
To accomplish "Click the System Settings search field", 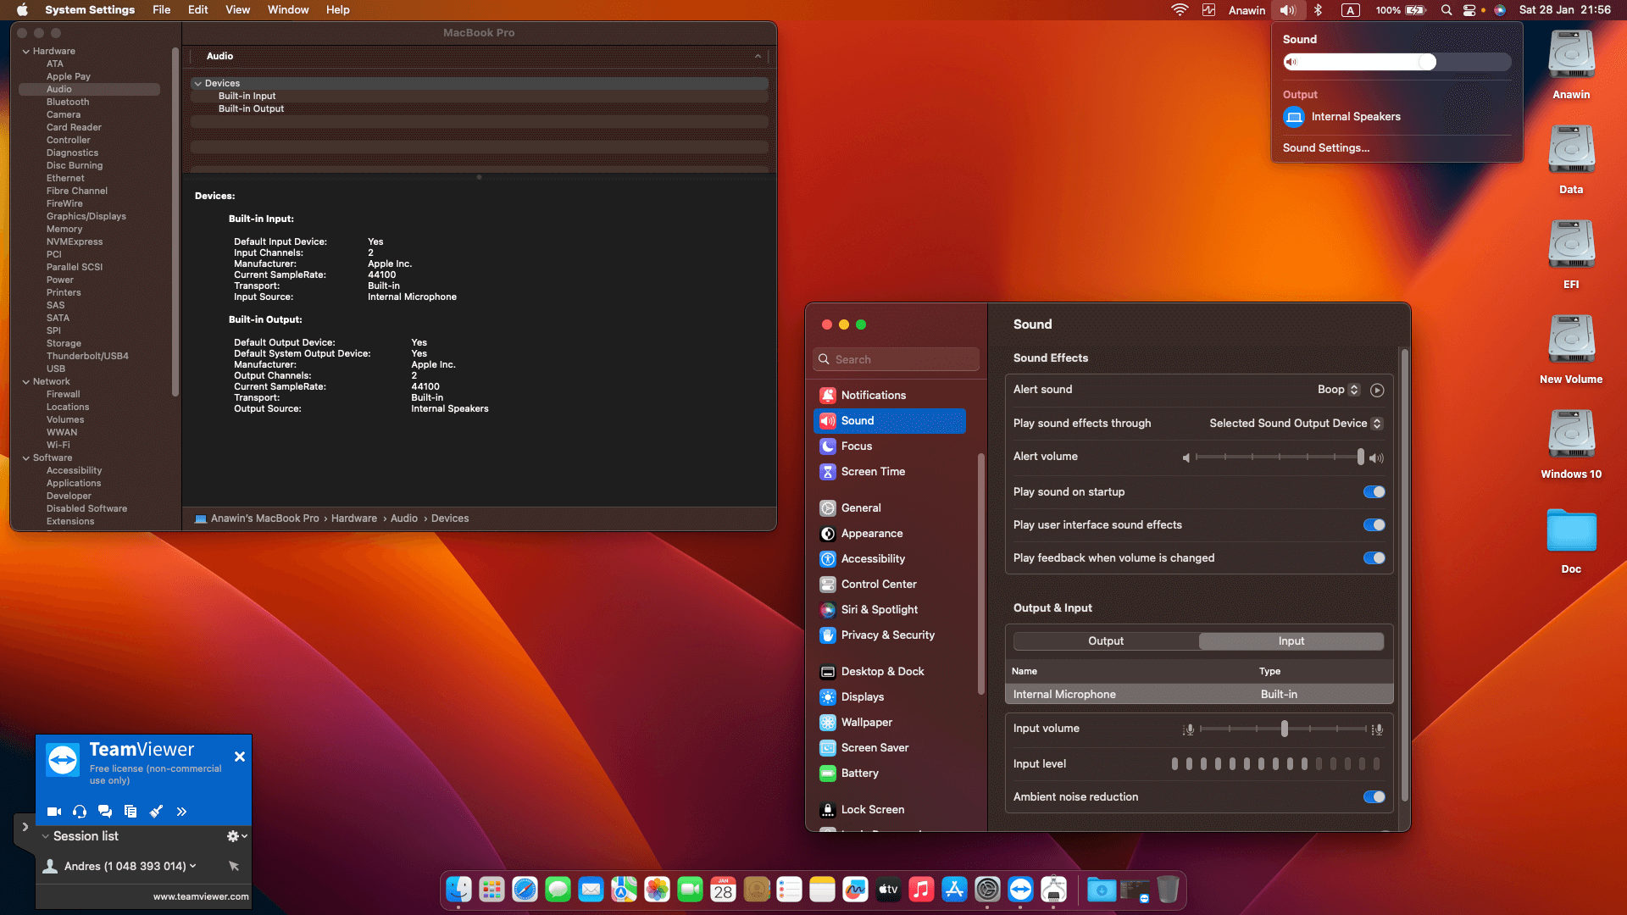I will pos(896,358).
